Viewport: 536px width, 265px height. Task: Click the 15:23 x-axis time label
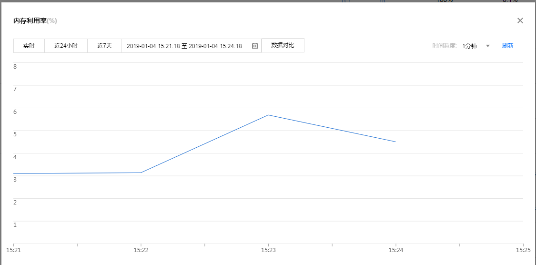click(268, 249)
